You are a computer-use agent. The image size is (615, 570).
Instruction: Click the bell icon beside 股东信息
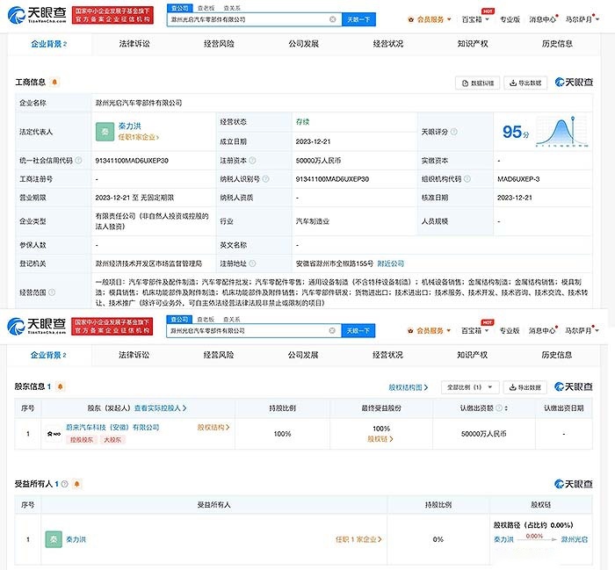click(x=60, y=386)
